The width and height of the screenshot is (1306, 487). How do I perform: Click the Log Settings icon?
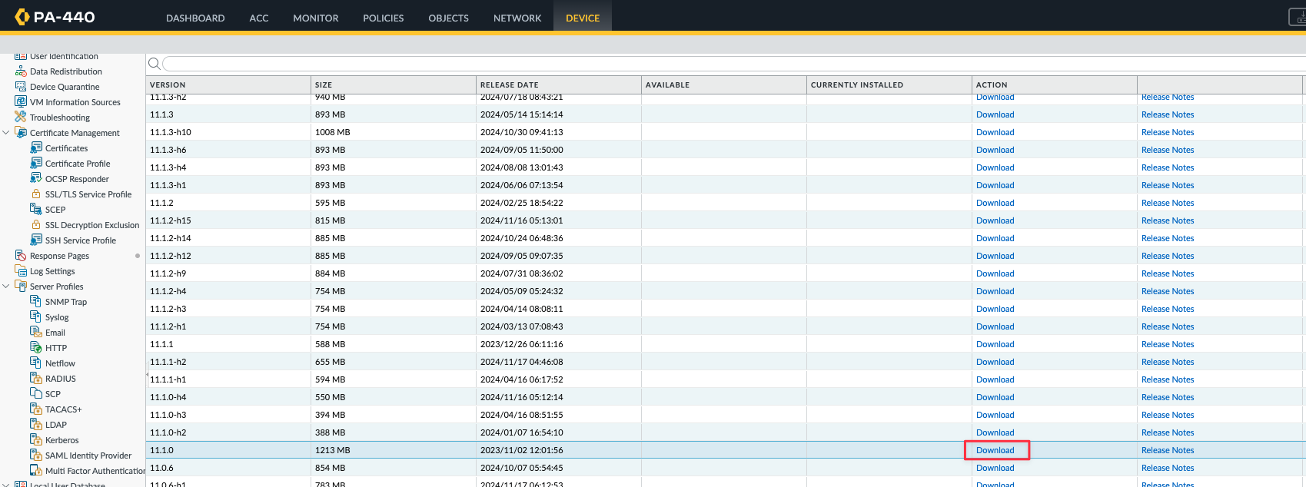point(21,271)
